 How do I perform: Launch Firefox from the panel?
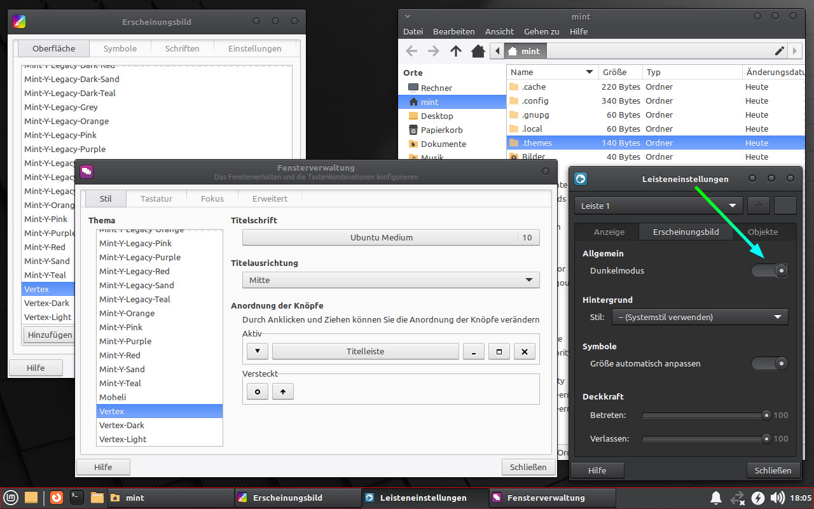[56, 498]
